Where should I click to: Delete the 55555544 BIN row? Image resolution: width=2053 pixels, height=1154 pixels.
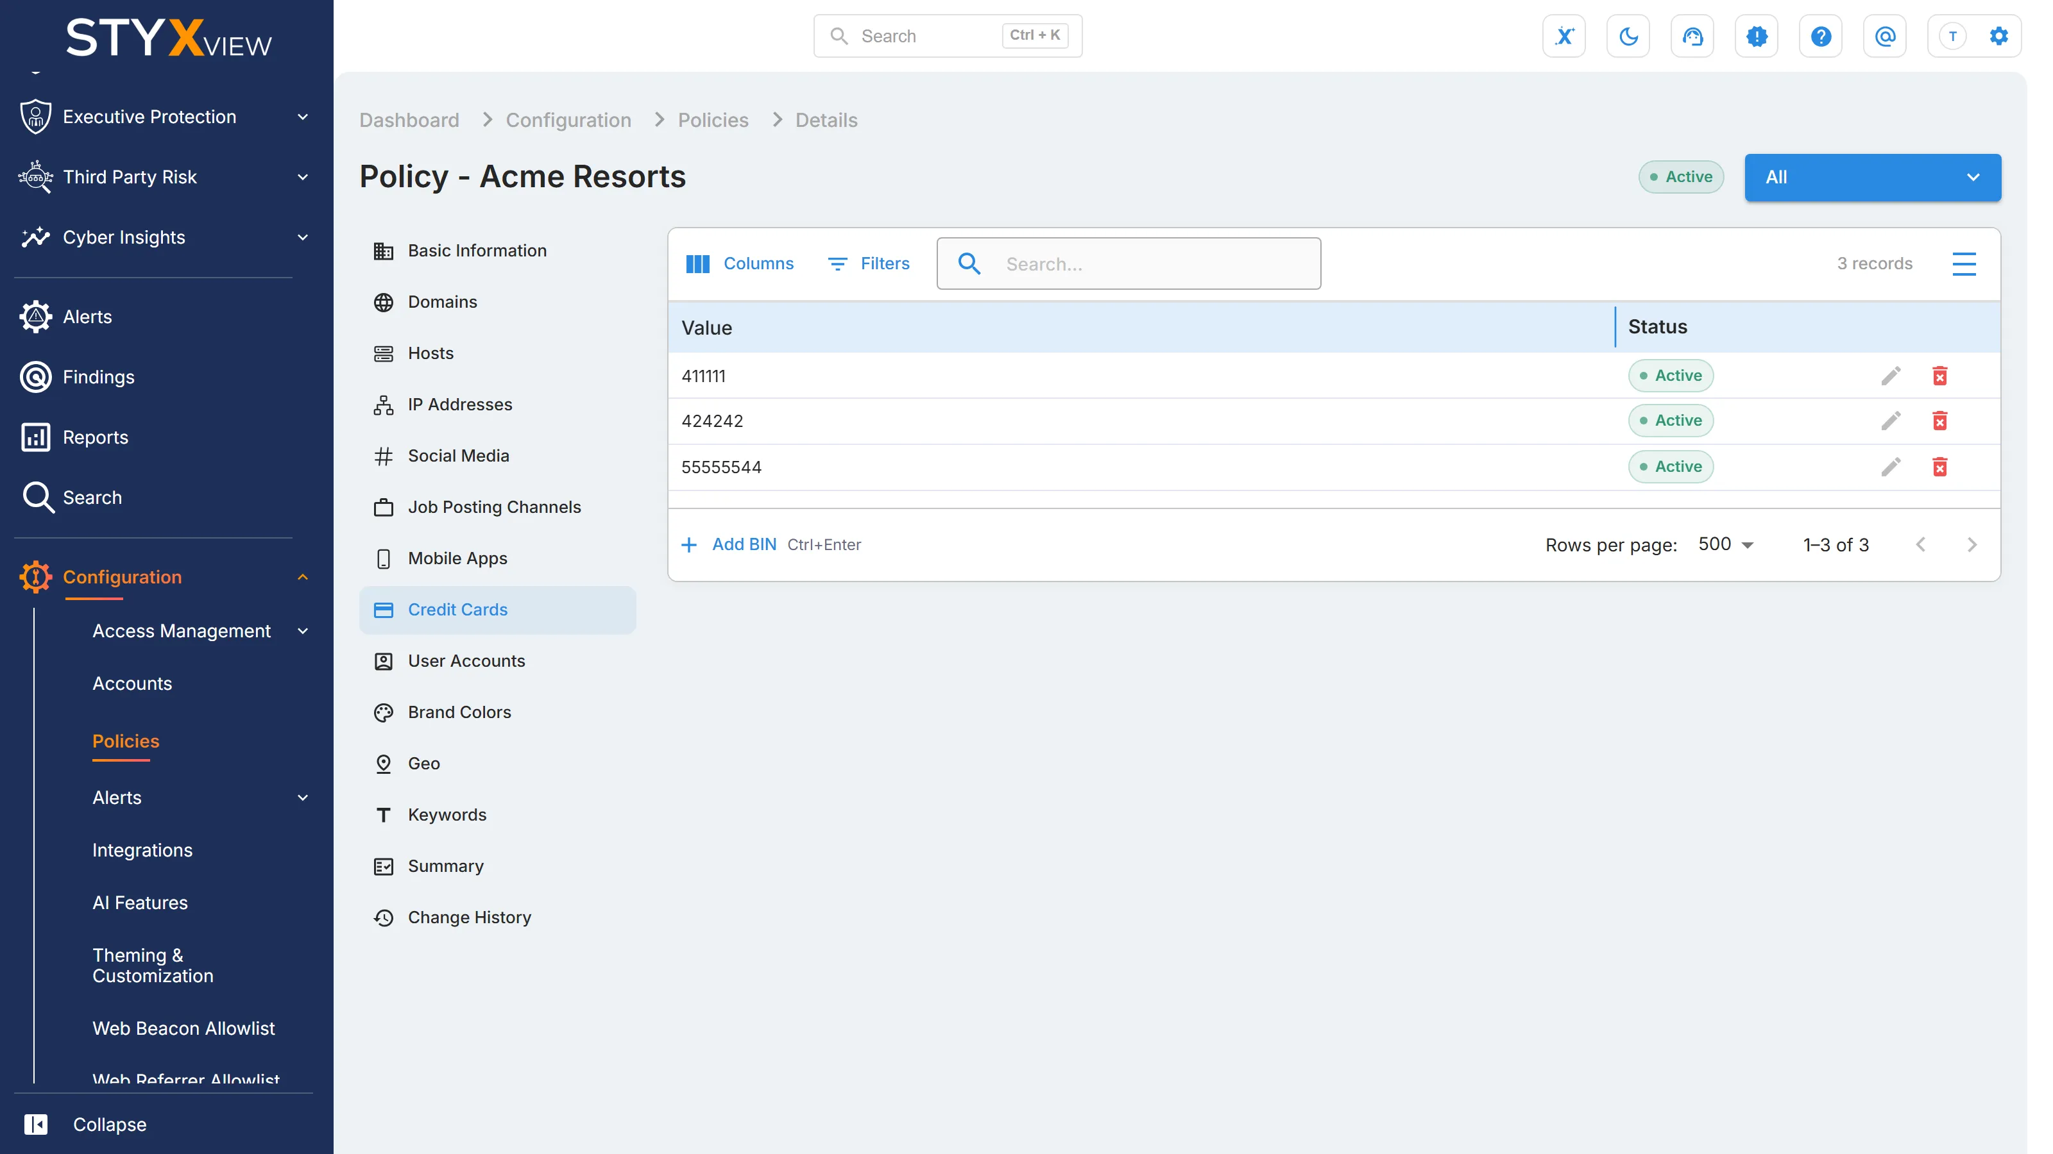(x=1940, y=467)
